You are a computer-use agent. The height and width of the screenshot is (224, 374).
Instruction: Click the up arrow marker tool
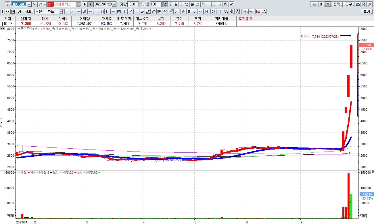pyautogui.click(x=183, y=12)
